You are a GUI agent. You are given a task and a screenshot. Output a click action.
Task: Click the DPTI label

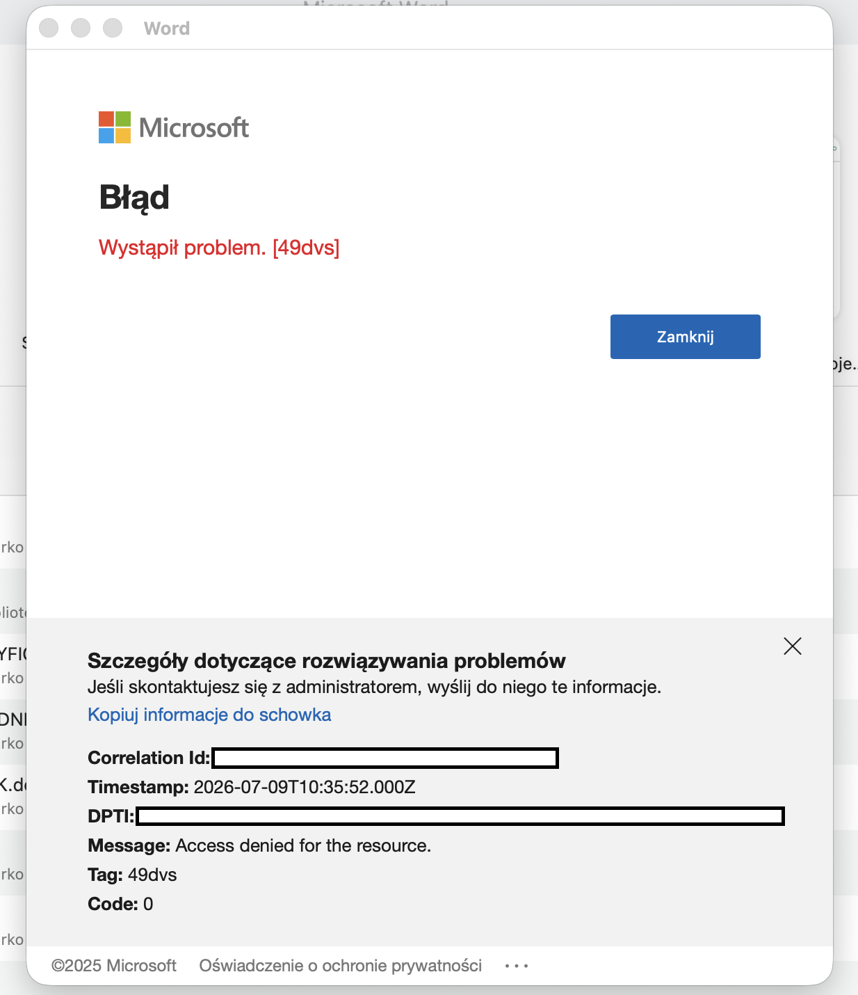111,816
